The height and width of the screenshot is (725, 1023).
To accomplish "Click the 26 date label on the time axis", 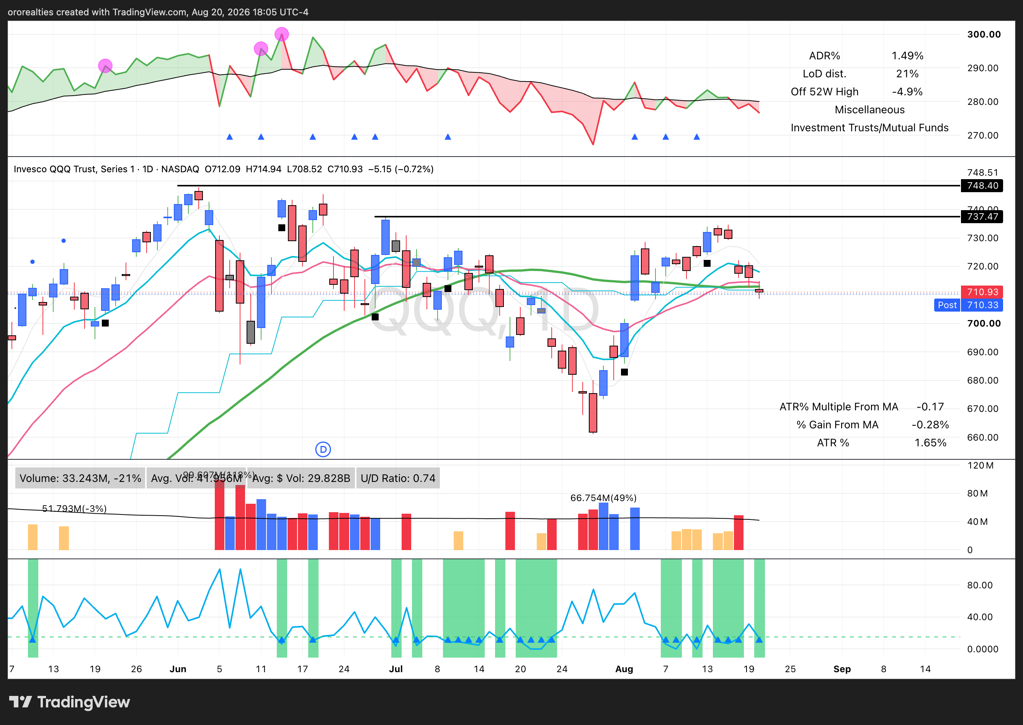I will click(136, 669).
